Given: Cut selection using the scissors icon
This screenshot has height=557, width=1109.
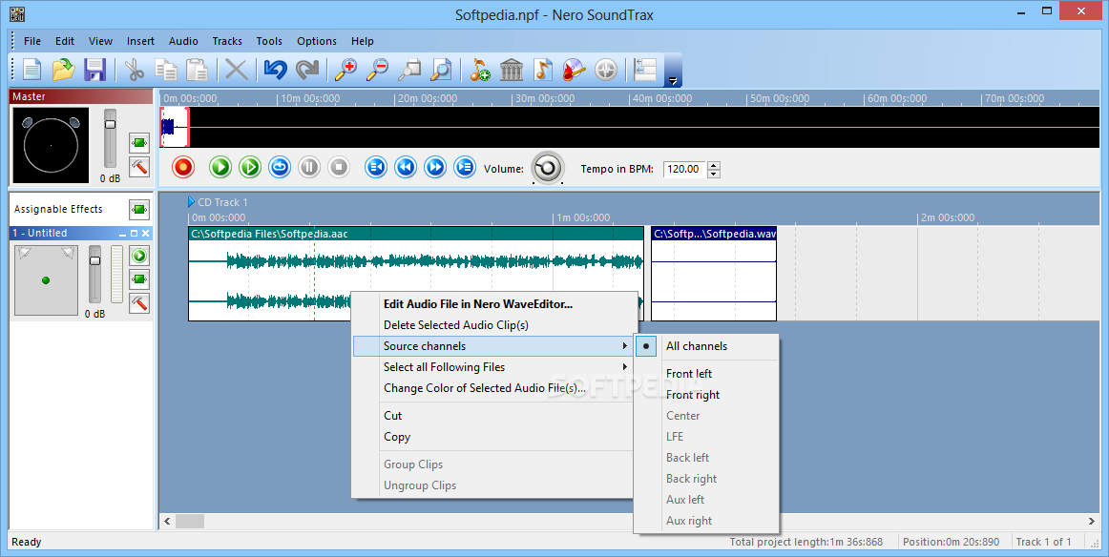Looking at the screenshot, I should pos(134,70).
